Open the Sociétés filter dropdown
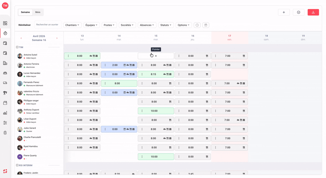Viewport: 326px width, 178px height. tap(127, 25)
